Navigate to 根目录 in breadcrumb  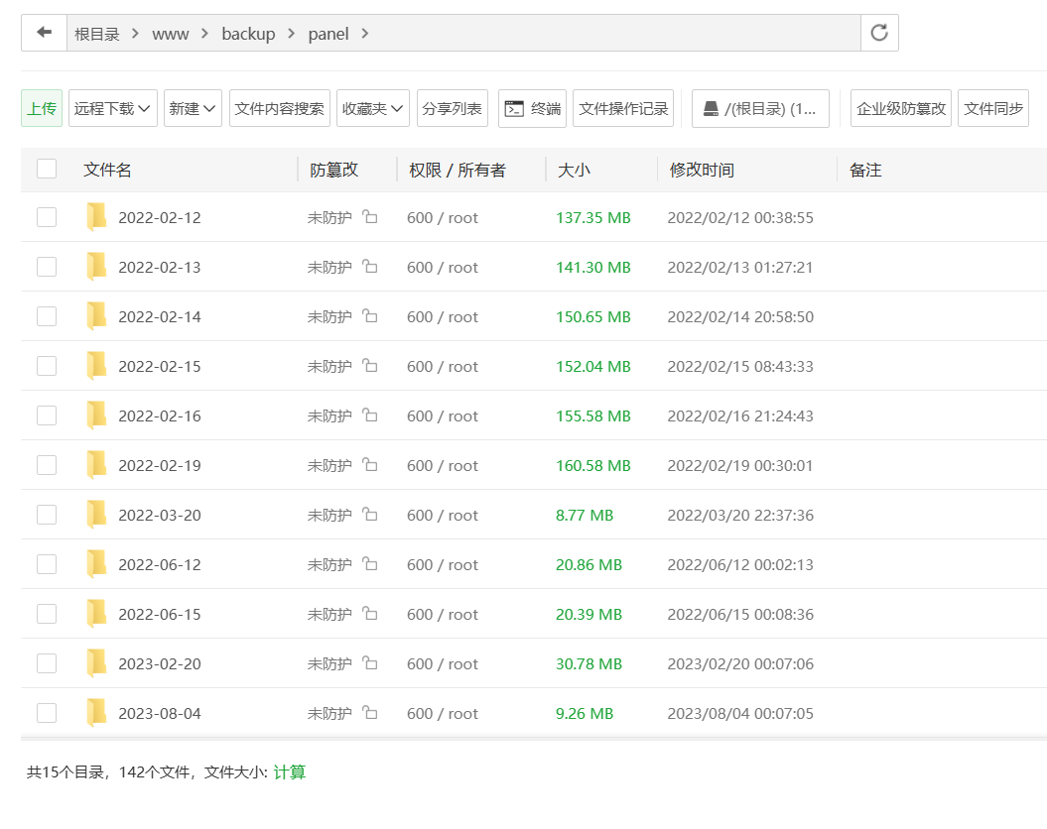(97, 34)
